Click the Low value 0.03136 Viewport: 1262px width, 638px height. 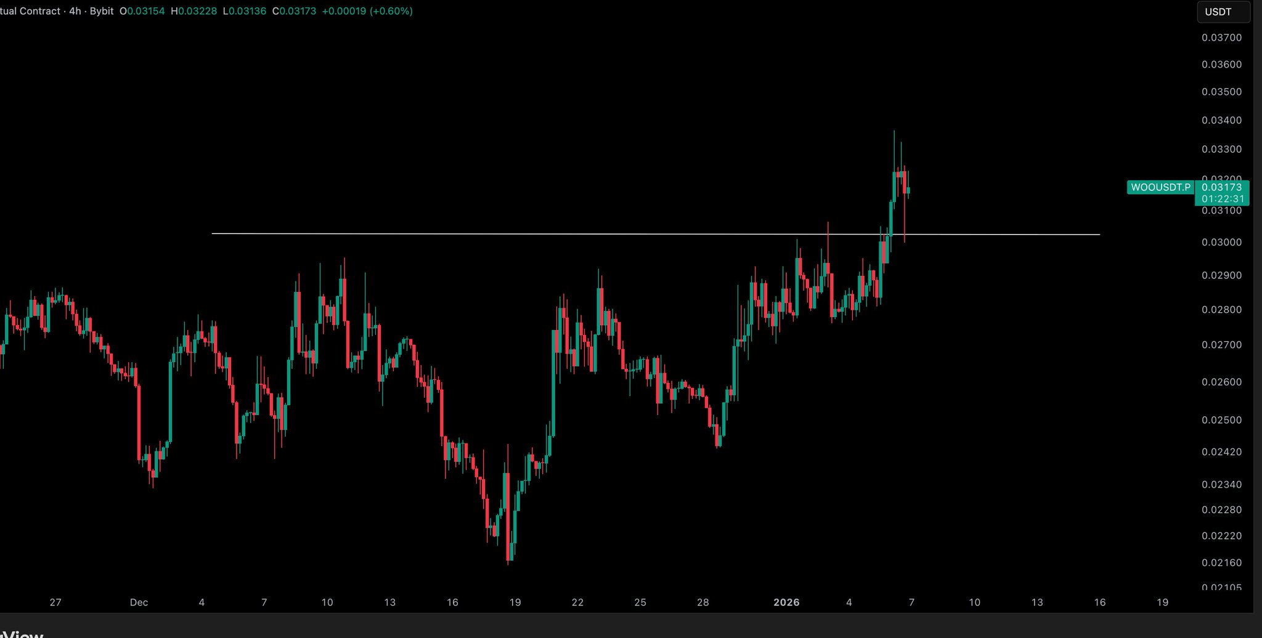point(247,11)
